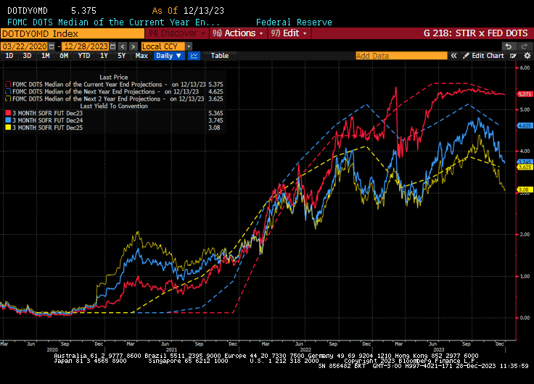Open the 96) Actions dropdown menu
Image resolution: width=534 pixels, height=384 pixels.
point(238,33)
